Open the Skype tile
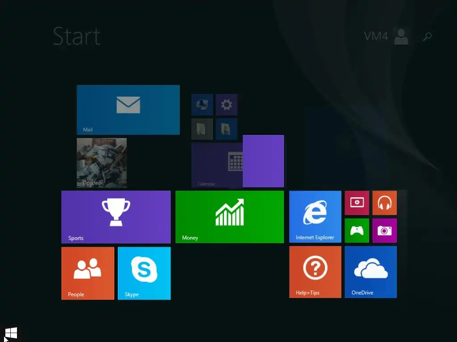Image resolution: width=457 pixels, height=342 pixels. click(144, 273)
